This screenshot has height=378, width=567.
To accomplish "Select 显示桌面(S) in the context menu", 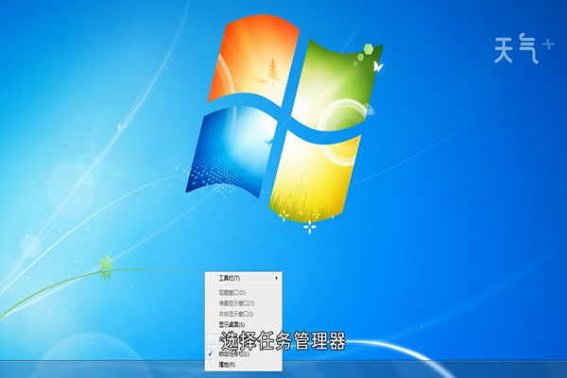I will (x=244, y=324).
